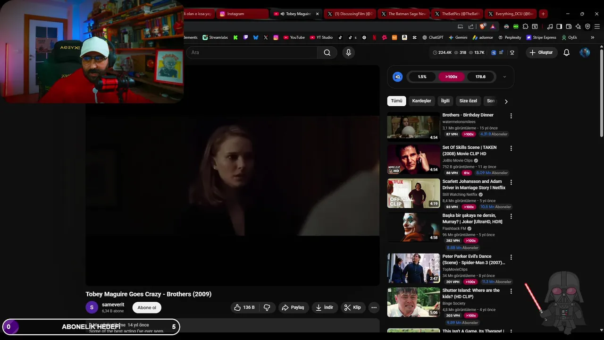Viewport: 604px width, 340px height.
Task: Click the Oluştur create button
Action: 541,52
